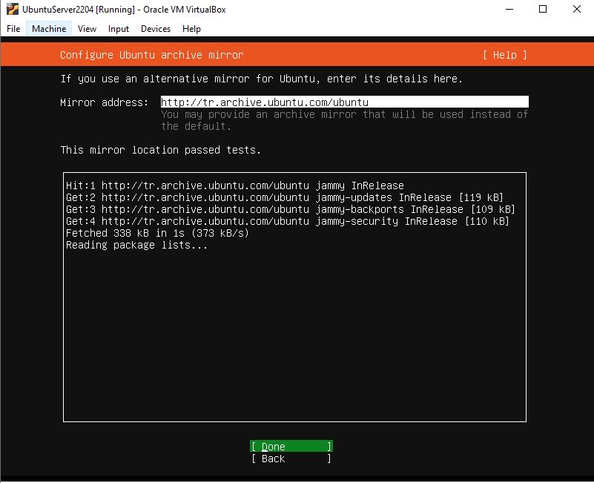Viewport: 594px width, 483px height.
Task: Close the VirtualBox window
Action: coord(577,9)
